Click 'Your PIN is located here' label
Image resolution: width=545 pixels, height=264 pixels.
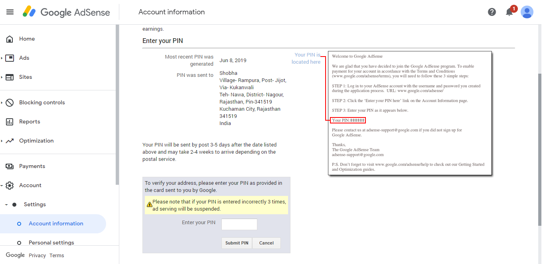click(306, 58)
